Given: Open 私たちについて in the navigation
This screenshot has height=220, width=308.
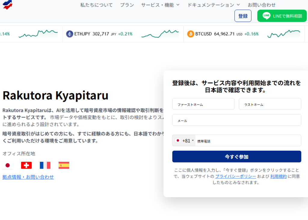Looking at the screenshot, I should pyautogui.click(x=97, y=5).
